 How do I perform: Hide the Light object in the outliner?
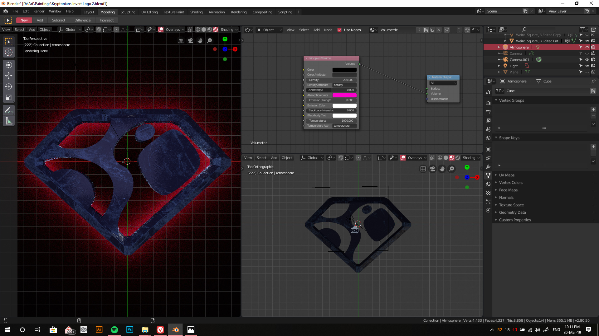point(587,66)
